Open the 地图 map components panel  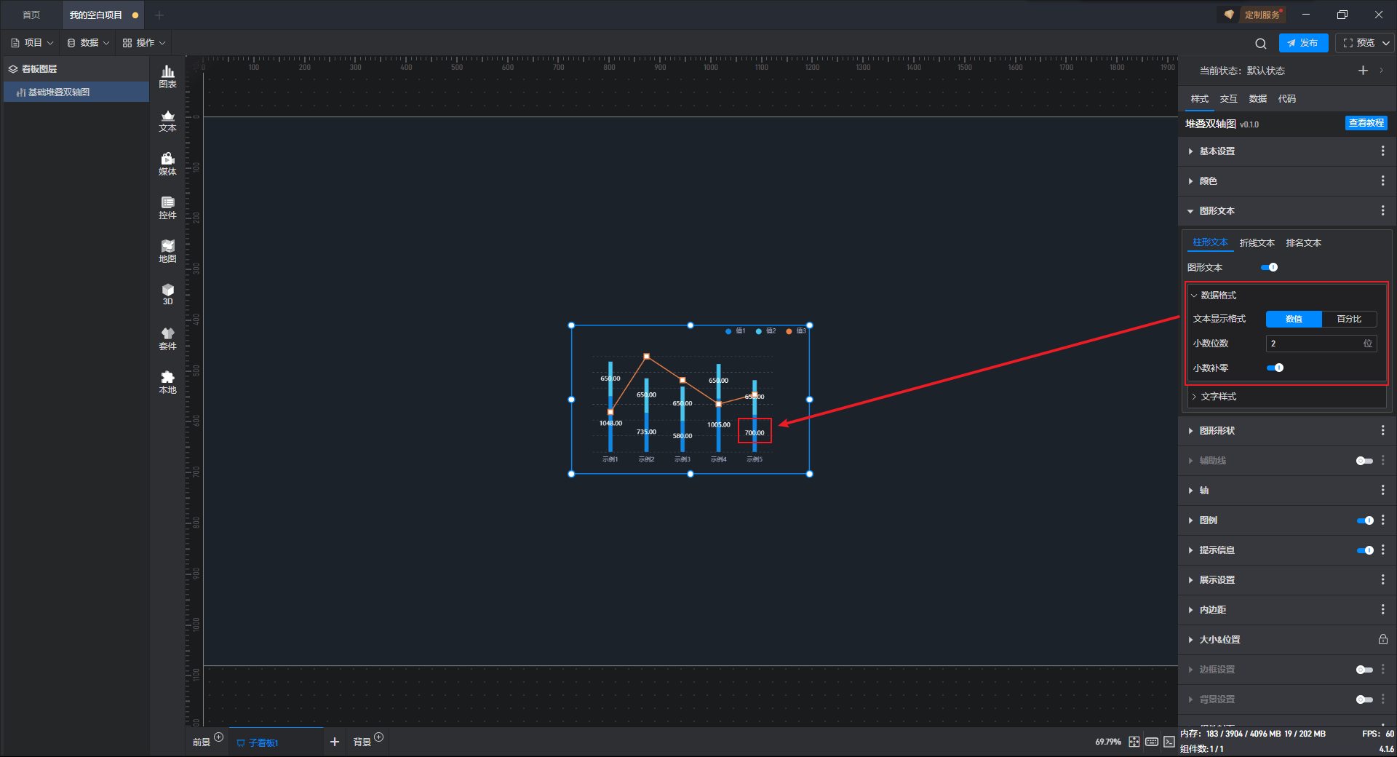click(167, 251)
